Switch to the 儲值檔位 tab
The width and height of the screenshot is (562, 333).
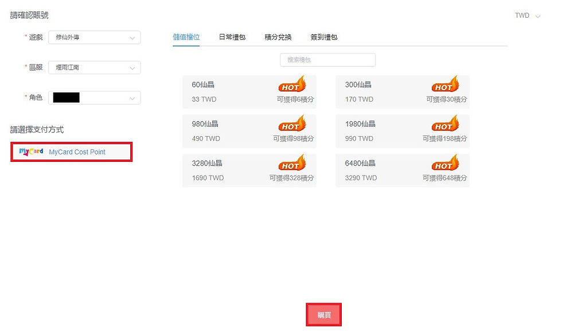pos(186,37)
